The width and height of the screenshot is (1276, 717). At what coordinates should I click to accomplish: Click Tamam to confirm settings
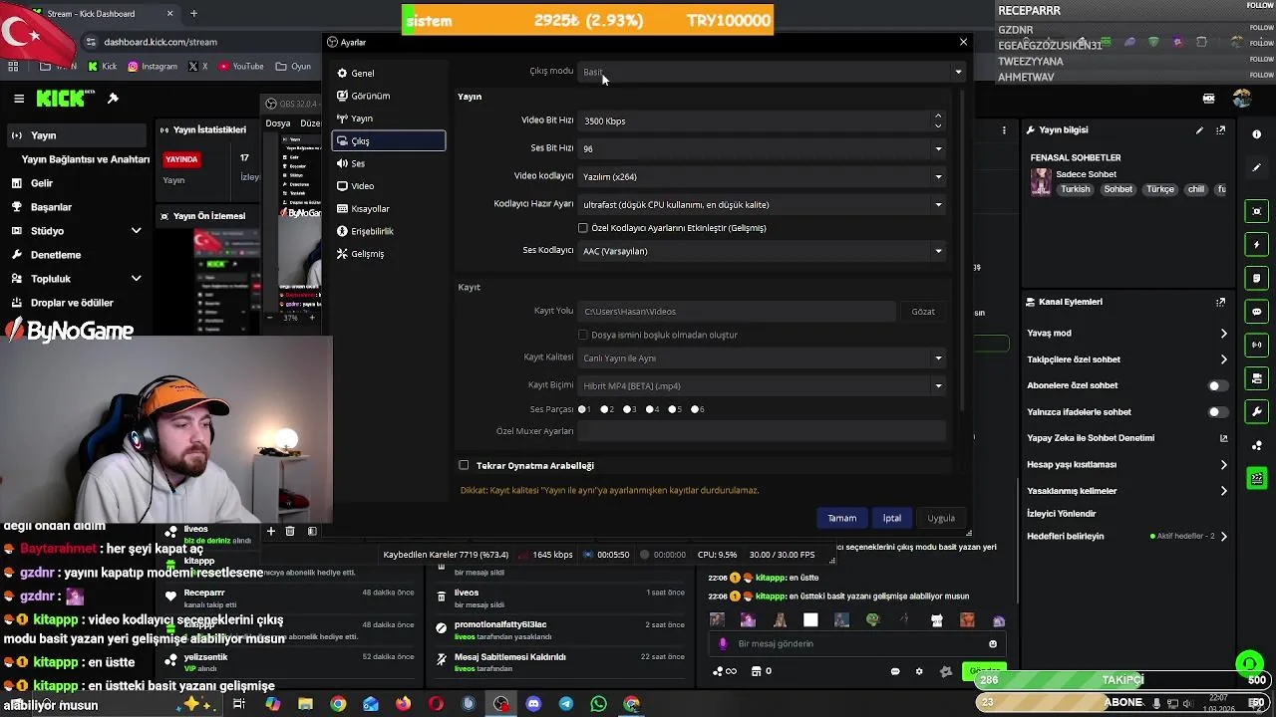point(841,518)
